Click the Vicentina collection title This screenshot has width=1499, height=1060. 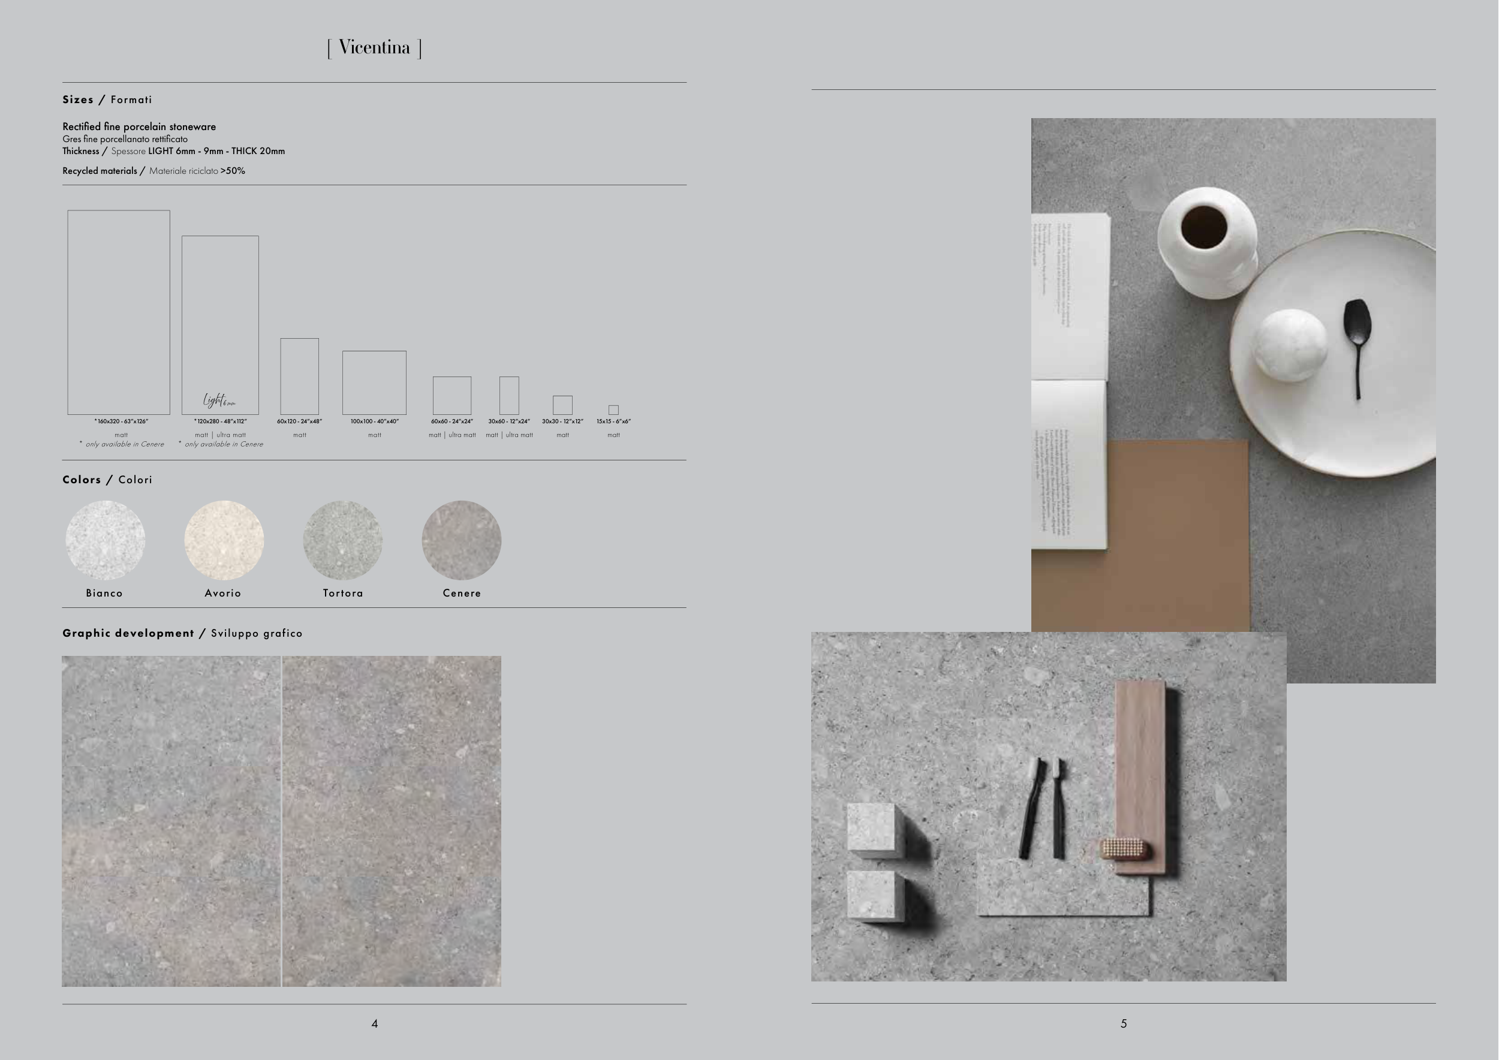pyautogui.click(x=374, y=47)
